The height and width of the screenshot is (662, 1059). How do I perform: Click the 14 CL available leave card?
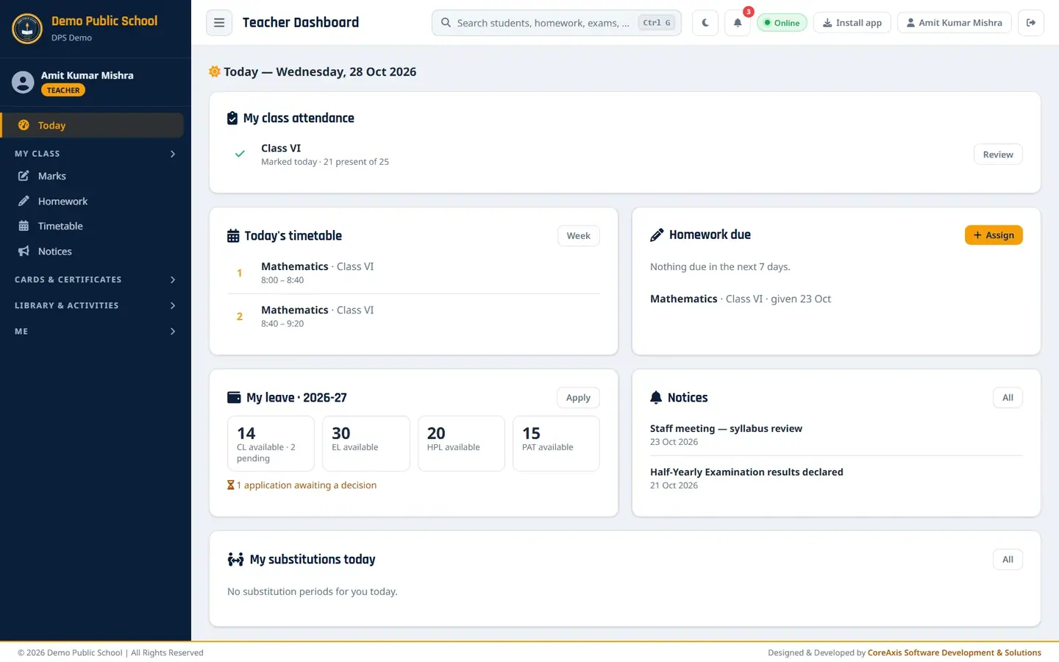[x=271, y=444]
